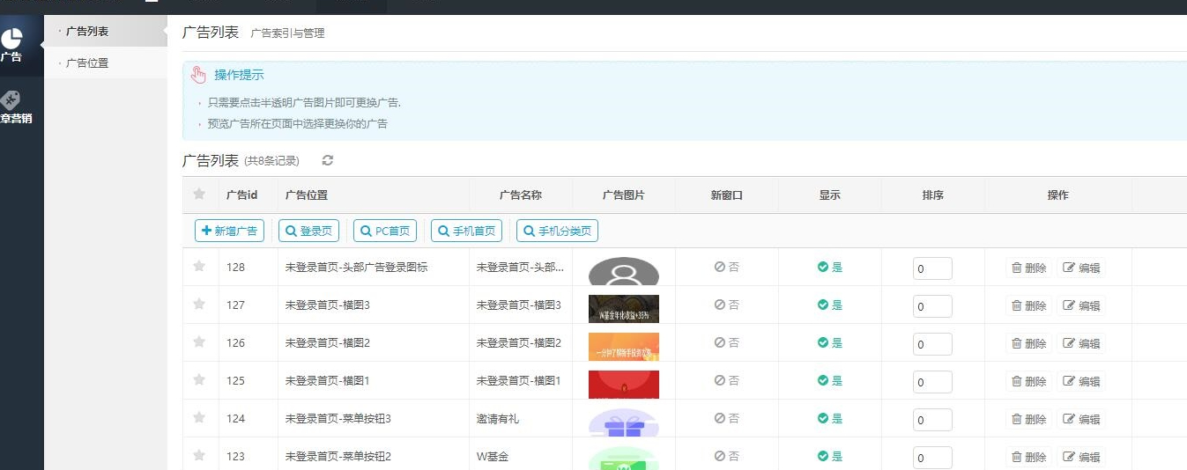1187x470 pixels.
Task: Click the 新增广告 button
Action: coord(229,231)
